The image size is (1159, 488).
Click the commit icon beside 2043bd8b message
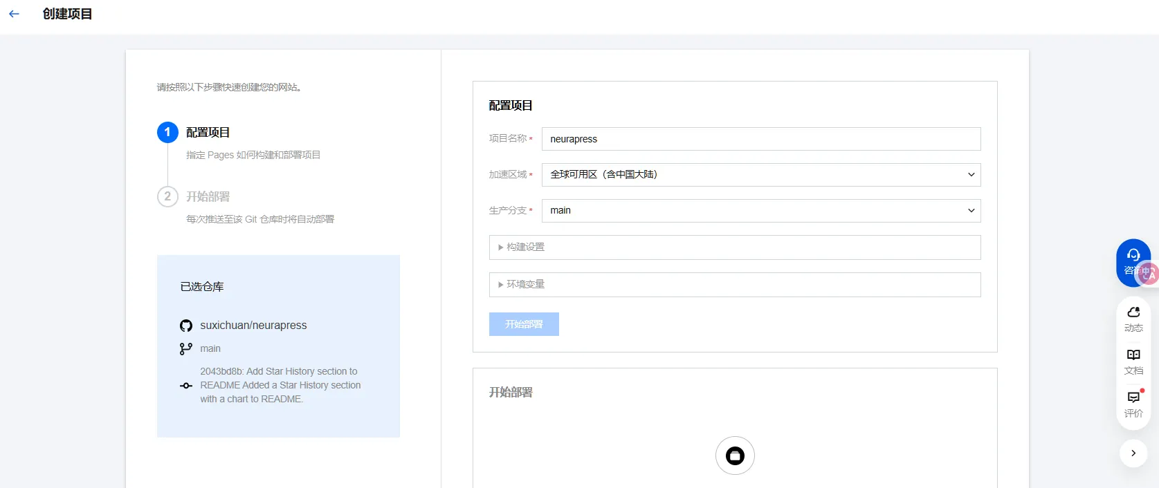point(186,386)
